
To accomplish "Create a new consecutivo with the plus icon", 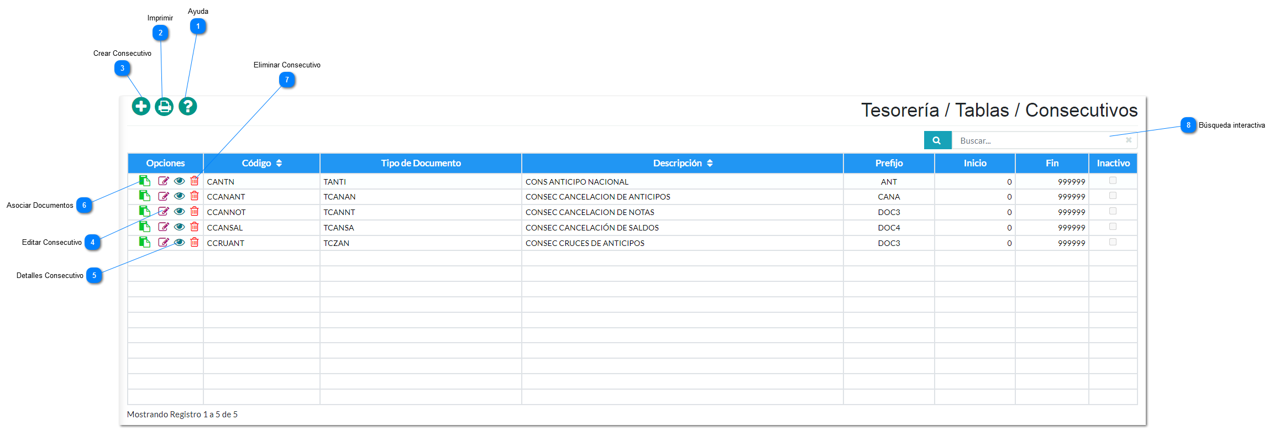I will coord(141,106).
